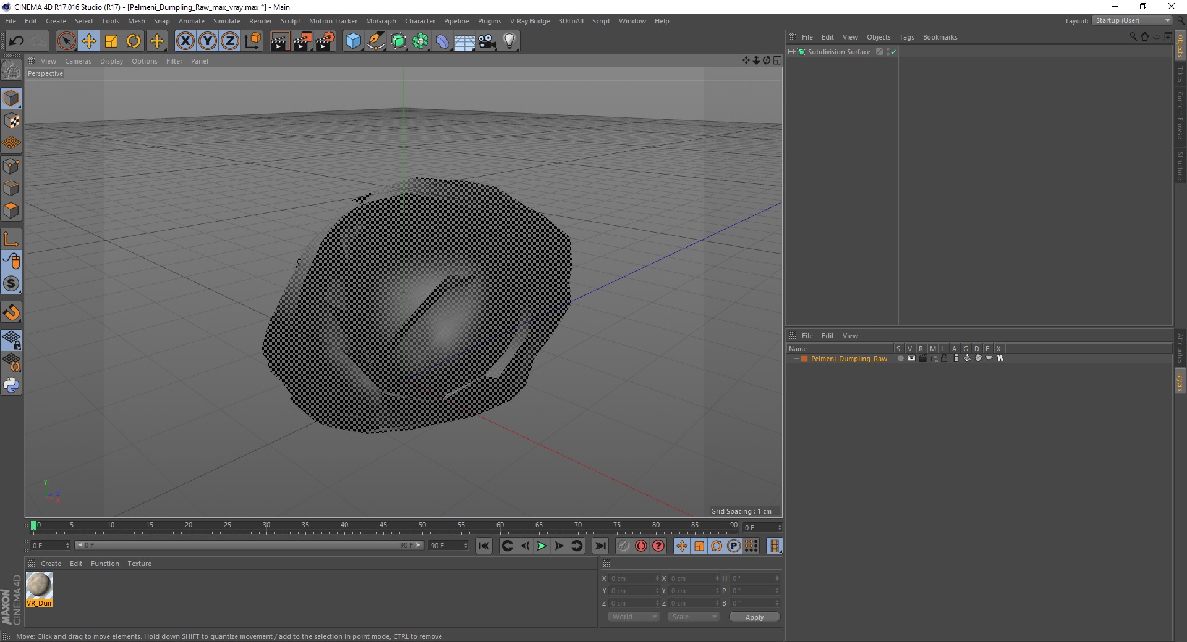The image size is (1187, 642).
Task: Click end frame 90 F field
Action: tap(448, 546)
